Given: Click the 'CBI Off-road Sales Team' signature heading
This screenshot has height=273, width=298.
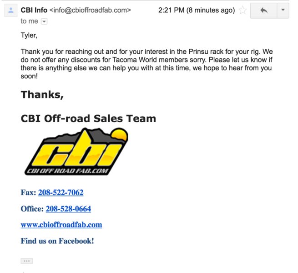Looking at the screenshot, I should pos(88,118).
